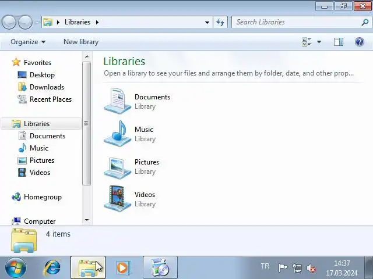Screen dimensions: 373x279
Task: Click New library in the toolbar
Action: click(81, 42)
